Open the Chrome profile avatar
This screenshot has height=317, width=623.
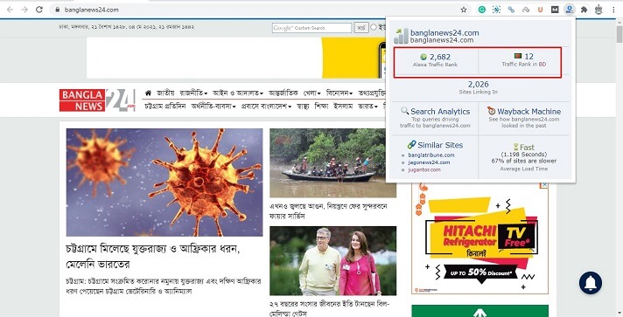[x=598, y=10]
